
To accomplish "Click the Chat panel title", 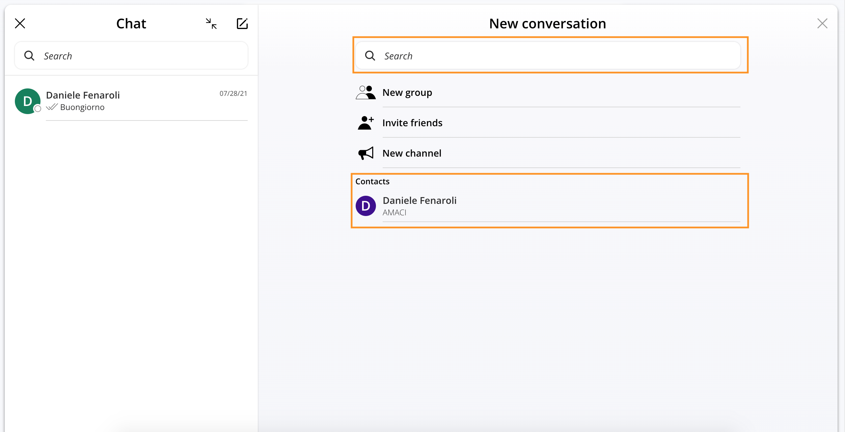I will [131, 24].
